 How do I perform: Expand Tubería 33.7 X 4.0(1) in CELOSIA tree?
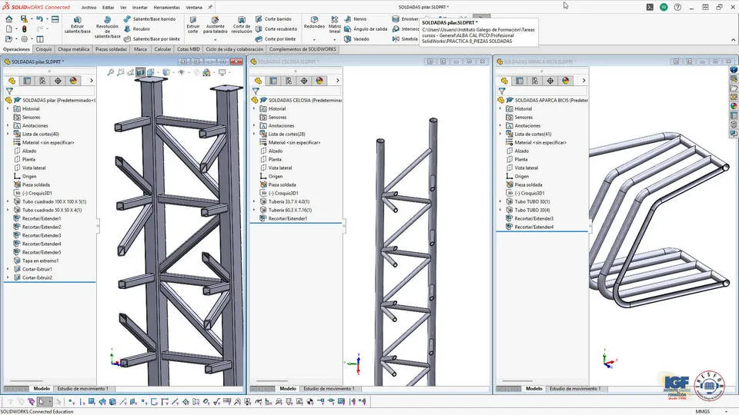coord(254,202)
